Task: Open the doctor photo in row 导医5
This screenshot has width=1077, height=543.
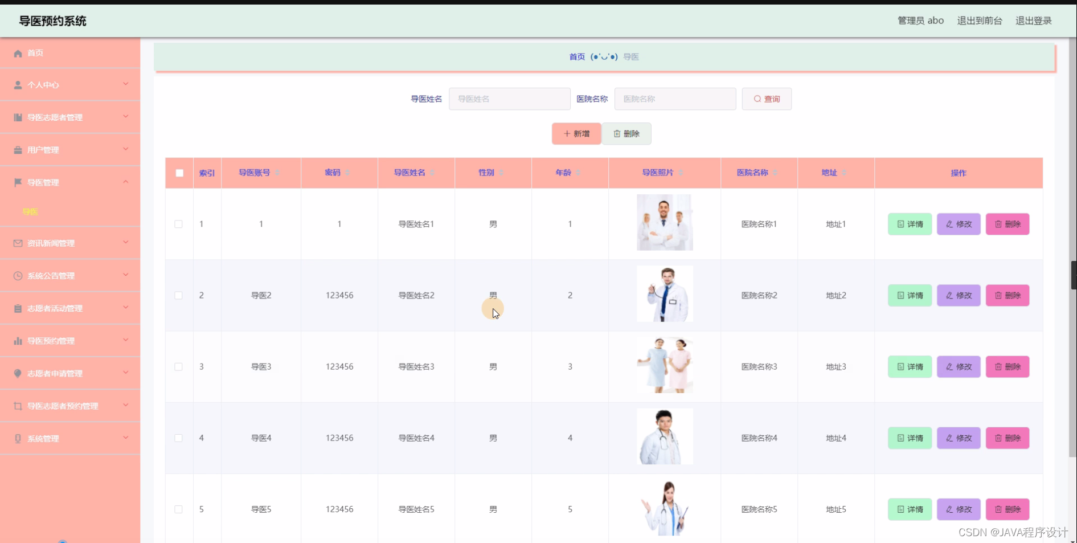Action: 665,507
